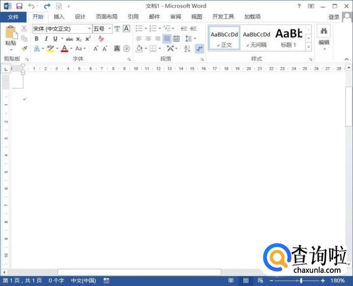Paste using the clipboard icon
353x286 pixels.
click(x=11, y=33)
